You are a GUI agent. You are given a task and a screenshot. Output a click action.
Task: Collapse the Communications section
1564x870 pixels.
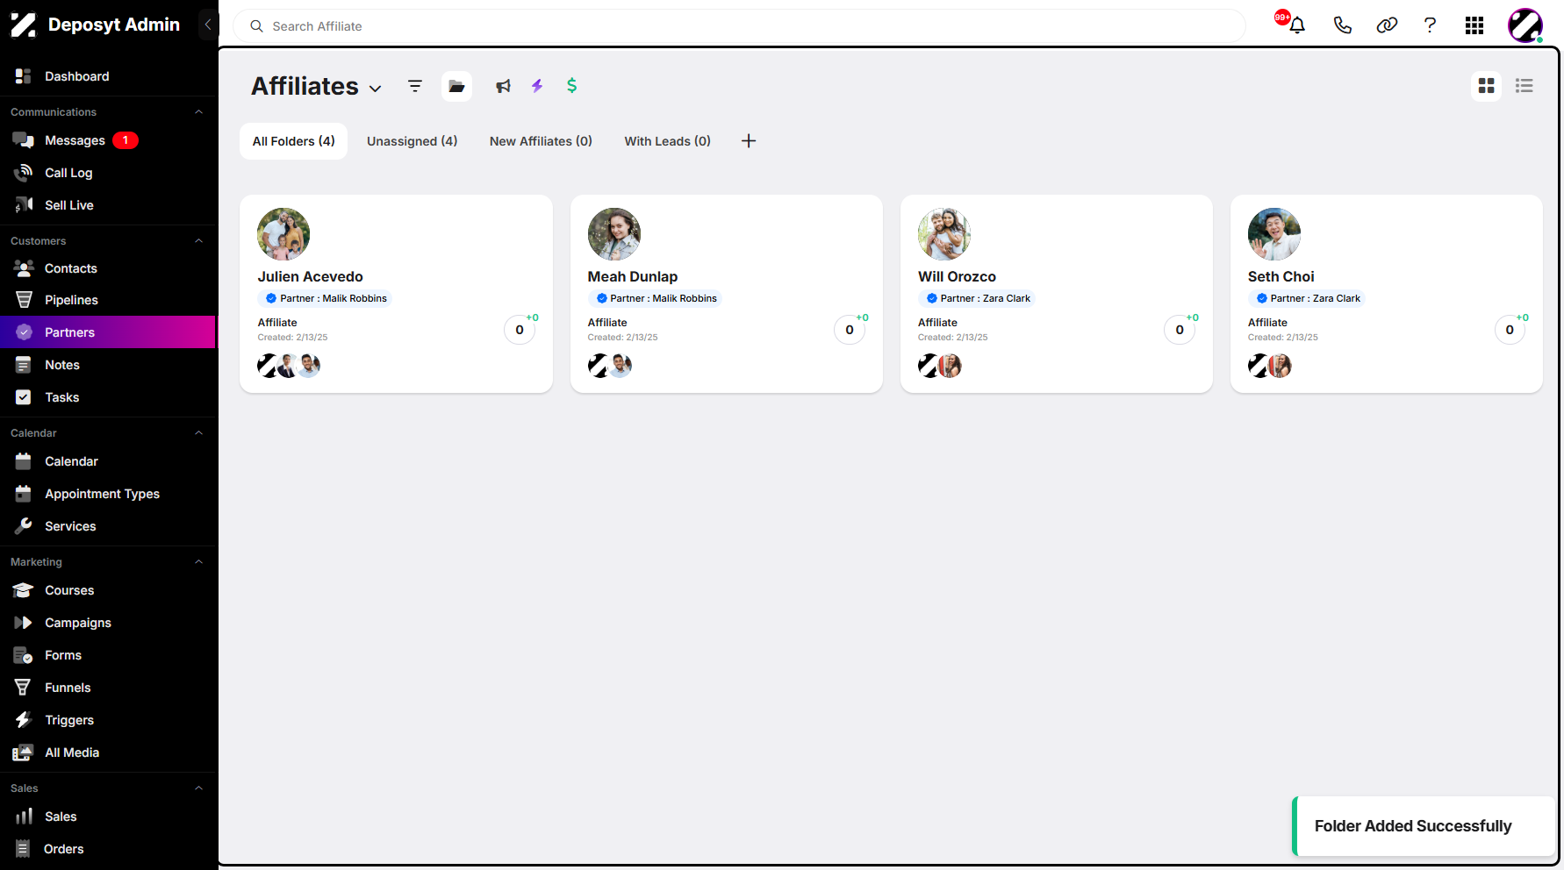(x=198, y=112)
